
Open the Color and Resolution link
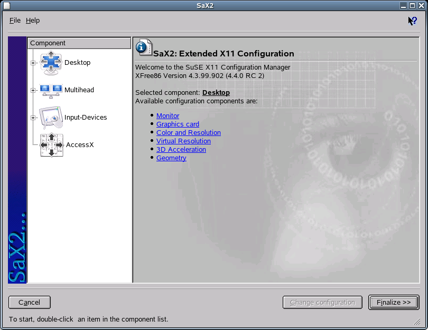pyautogui.click(x=189, y=133)
